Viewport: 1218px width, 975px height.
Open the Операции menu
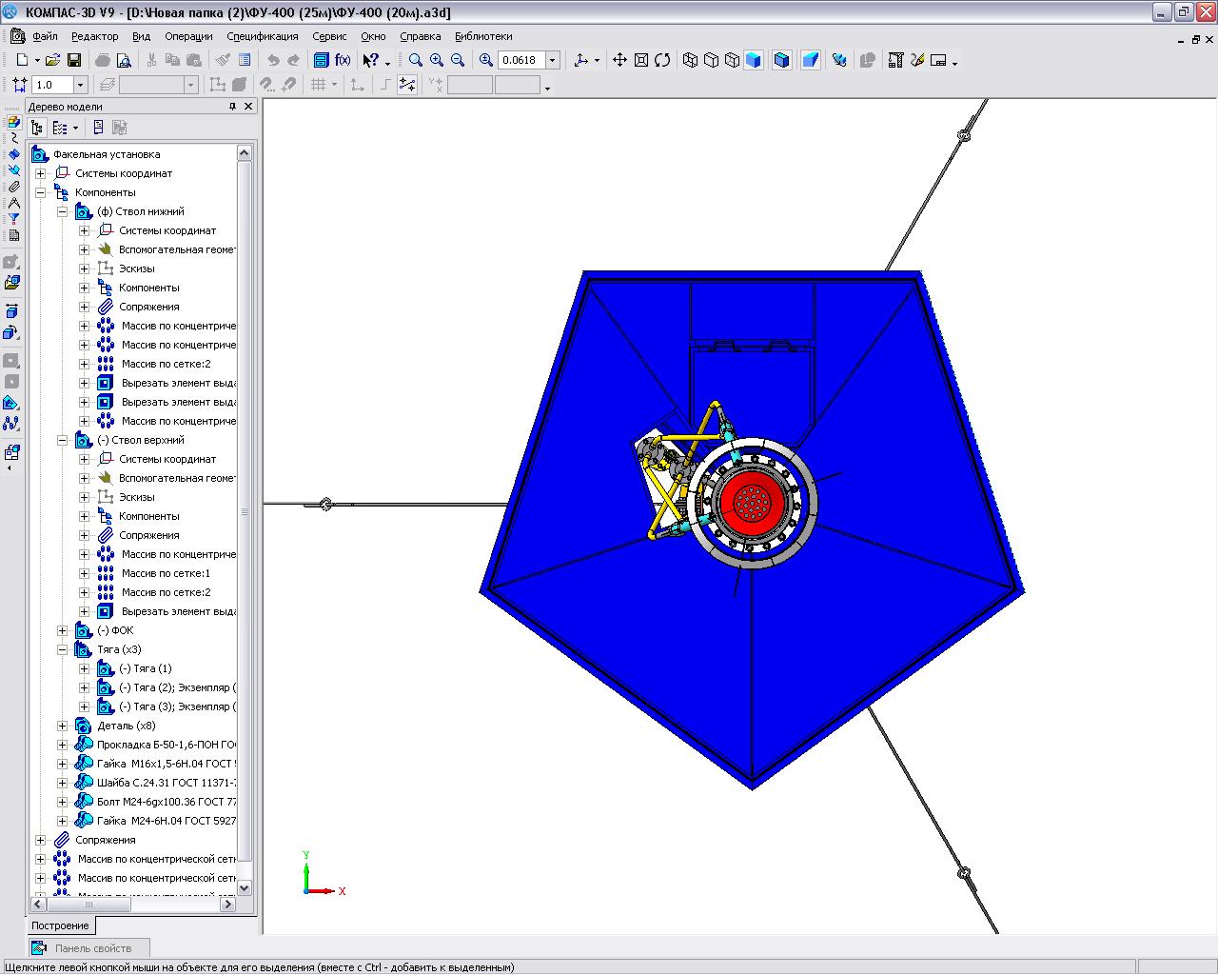click(x=188, y=36)
